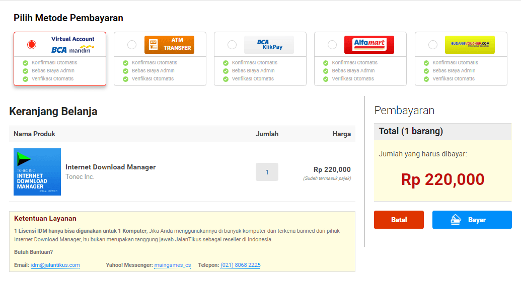
Task: Open the Internet Download Manager product thumbnail
Action: point(37,172)
